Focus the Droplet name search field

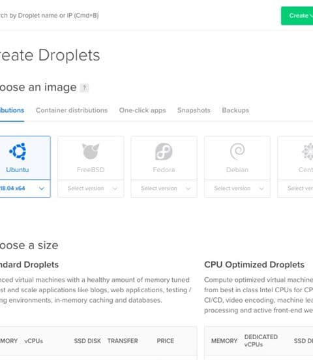coord(50,16)
